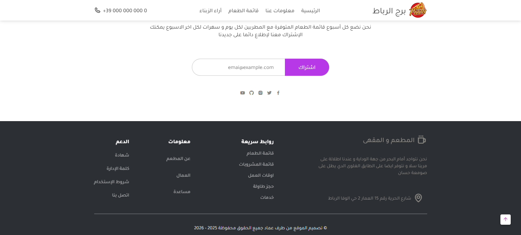Open the اتصل بنا support link

coord(121,195)
